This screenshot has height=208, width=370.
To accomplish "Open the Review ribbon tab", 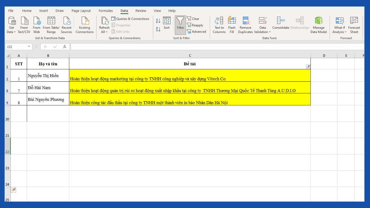I will pyautogui.click(x=141, y=10).
